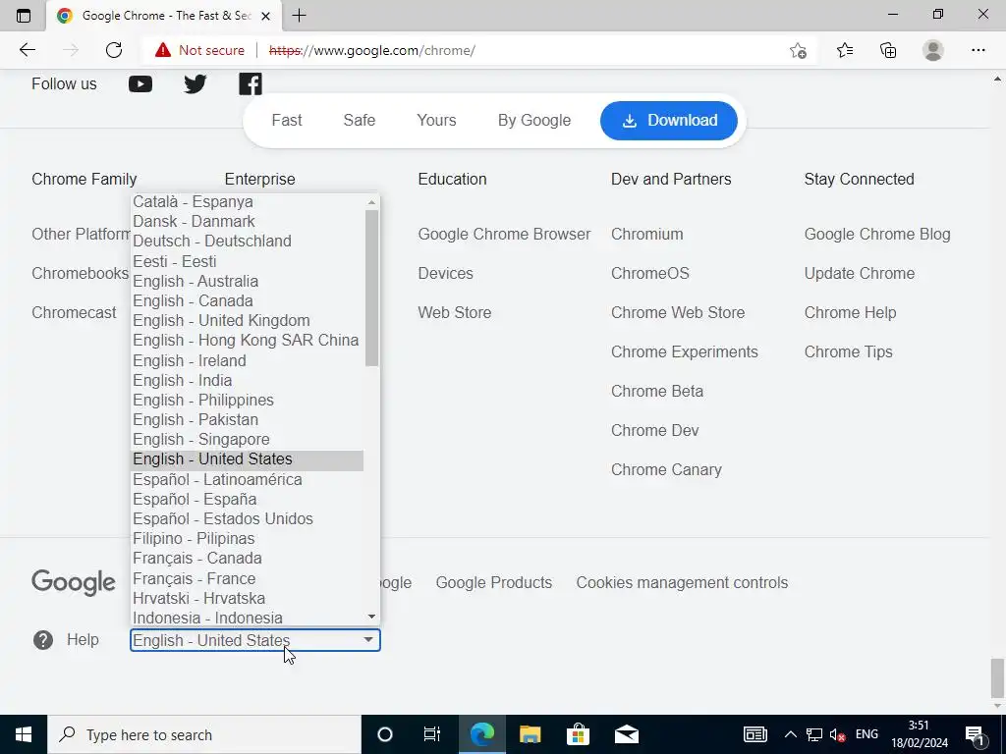Open the Collections icon
This screenshot has width=1006, height=754.
tap(888, 50)
